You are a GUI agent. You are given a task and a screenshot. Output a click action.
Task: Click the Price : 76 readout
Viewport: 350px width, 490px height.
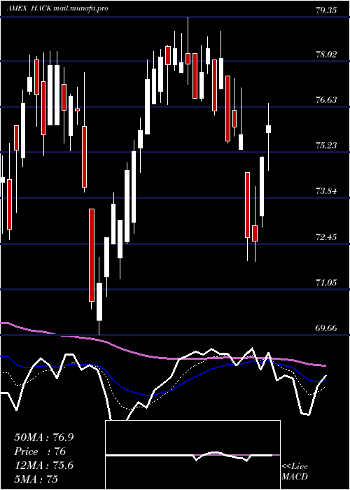40,451
